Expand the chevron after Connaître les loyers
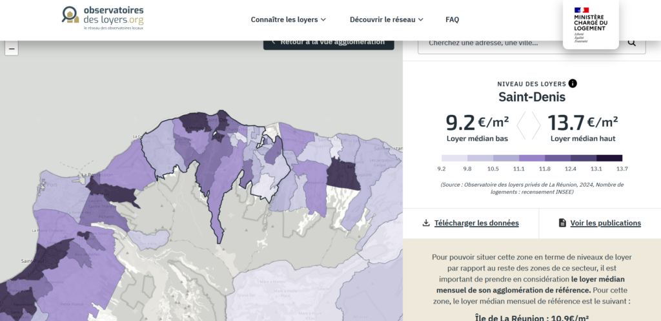This screenshot has width=661, height=321. coord(323,20)
